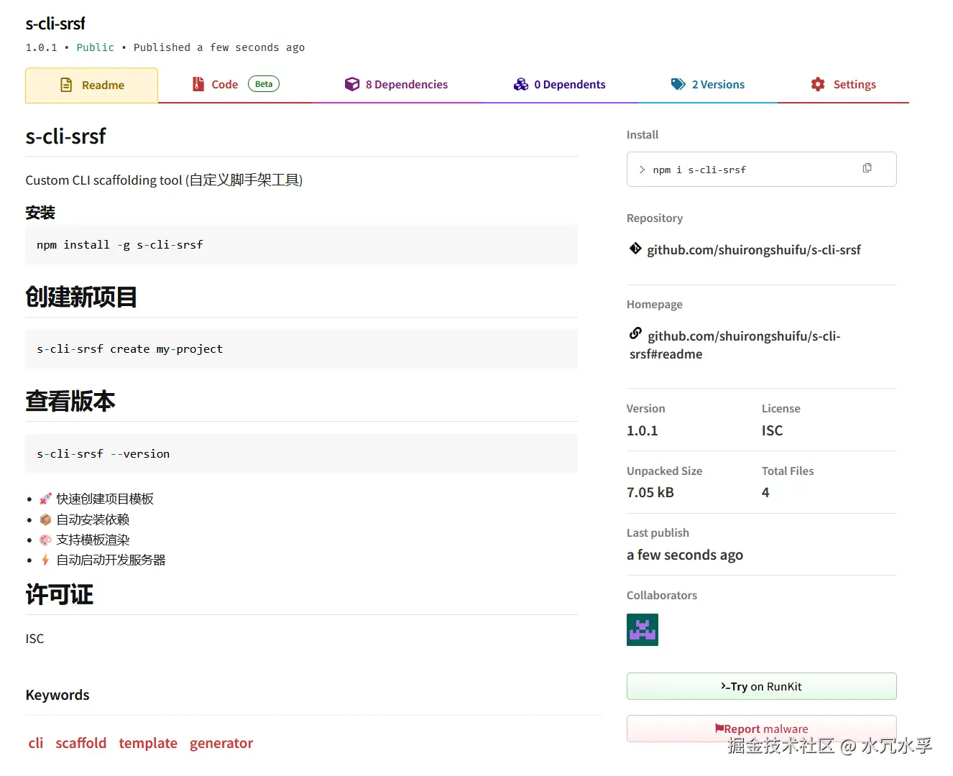Click the npm install -g code block
953x776 pixels.
(301, 245)
